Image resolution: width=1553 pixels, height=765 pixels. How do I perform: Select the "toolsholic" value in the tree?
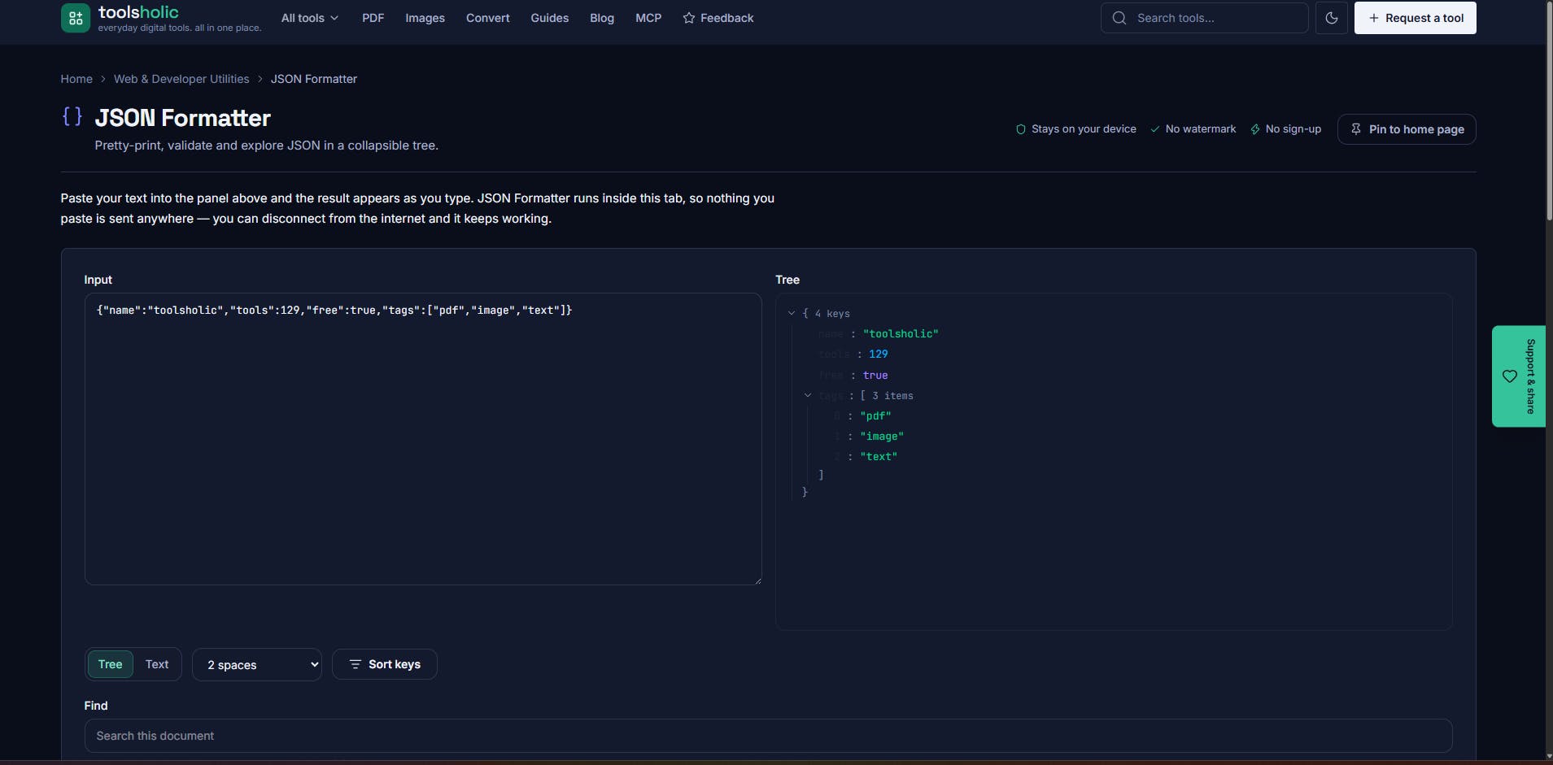point(901,334)
